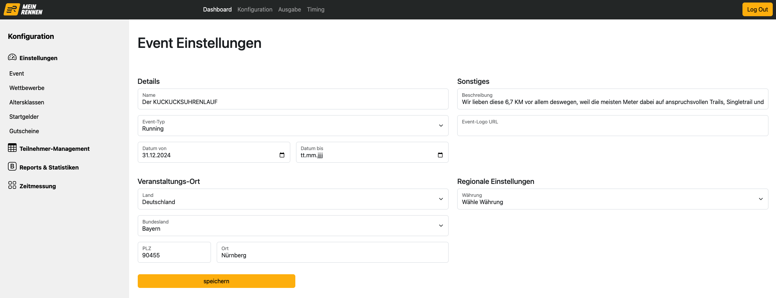Go to the Timing nav tab

[316, 10]
